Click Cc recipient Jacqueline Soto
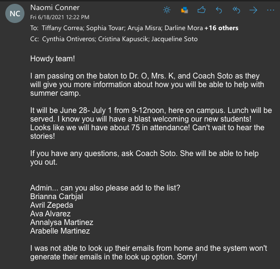The image size is (280, 269). click(x=175, y=39)
